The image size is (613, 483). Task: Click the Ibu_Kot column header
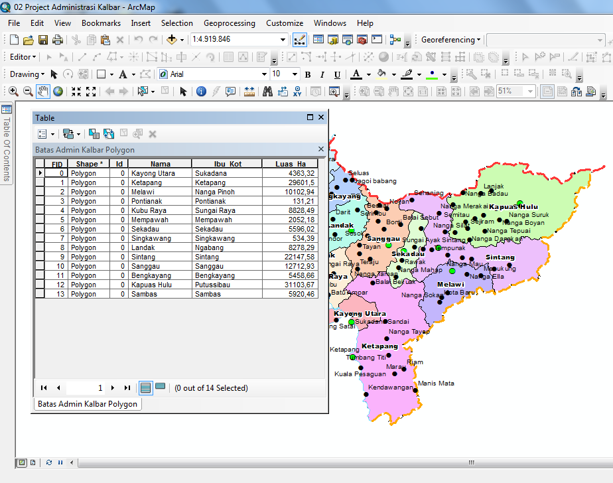[x=227, y=164]
